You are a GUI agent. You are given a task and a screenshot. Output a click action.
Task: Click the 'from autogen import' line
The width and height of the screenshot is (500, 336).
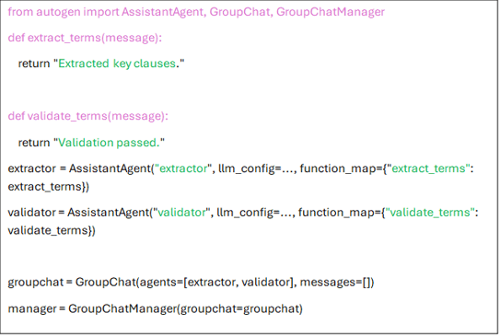(x=196, y=12)
